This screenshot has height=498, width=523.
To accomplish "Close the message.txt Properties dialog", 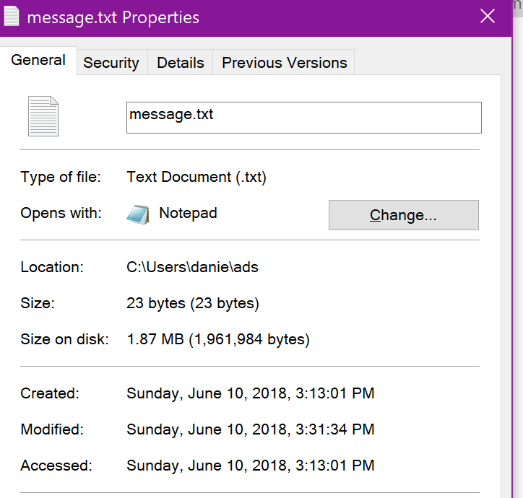I will click(488, 16).
